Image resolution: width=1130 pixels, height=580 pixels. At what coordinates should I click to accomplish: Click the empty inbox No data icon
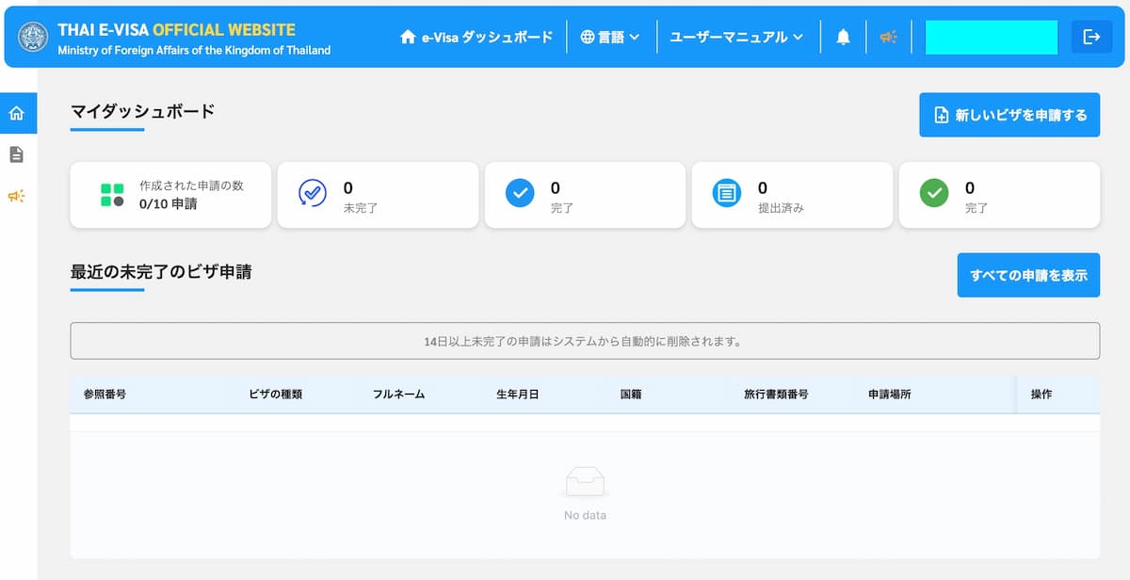coord(585,483)
